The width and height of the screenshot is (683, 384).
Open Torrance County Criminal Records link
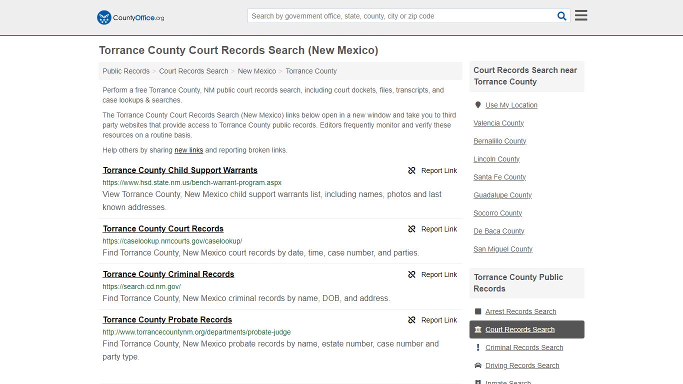click(x=168, y=274)
